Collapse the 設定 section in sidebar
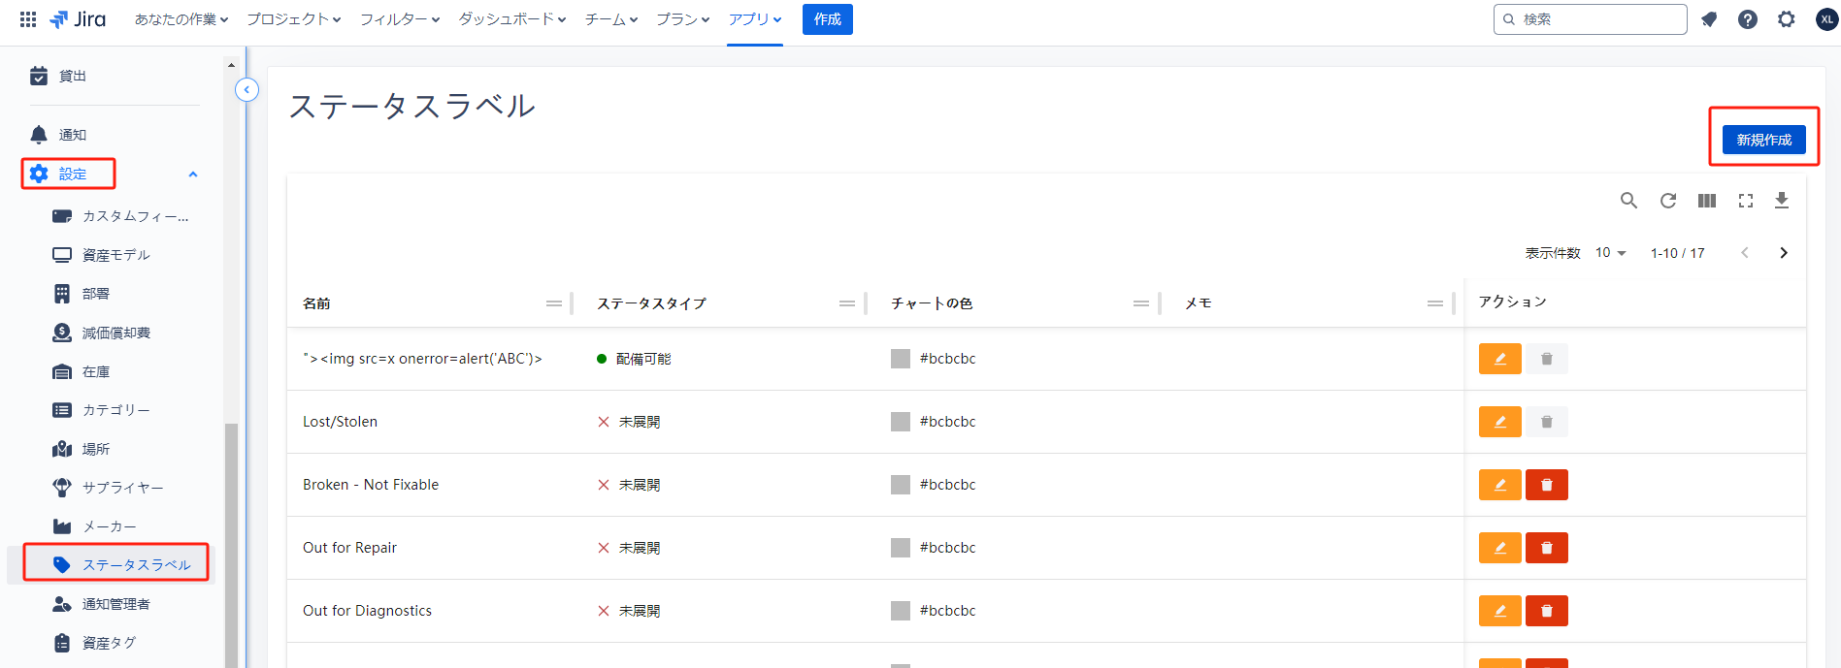The image size is (1841, 668). pyautogui.click(x=192, y=175)
